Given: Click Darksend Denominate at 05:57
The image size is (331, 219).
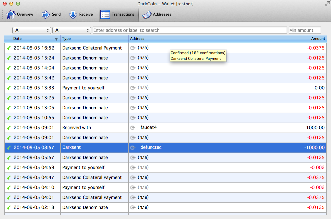Looking at the screenshot, I should click(85, 158).
